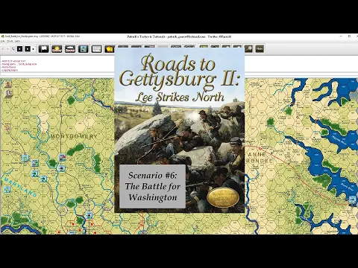The width and height of the screenshot is (358, 268).
Task: Maximize the VASSAL window
Action: click(x=349, y=36)
